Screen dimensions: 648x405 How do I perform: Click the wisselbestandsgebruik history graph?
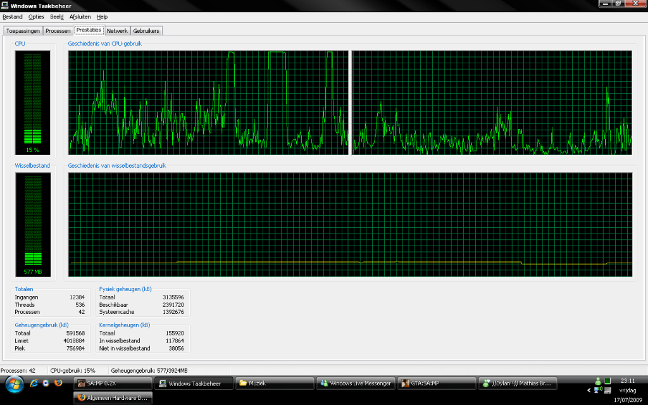tap(350, 225)
